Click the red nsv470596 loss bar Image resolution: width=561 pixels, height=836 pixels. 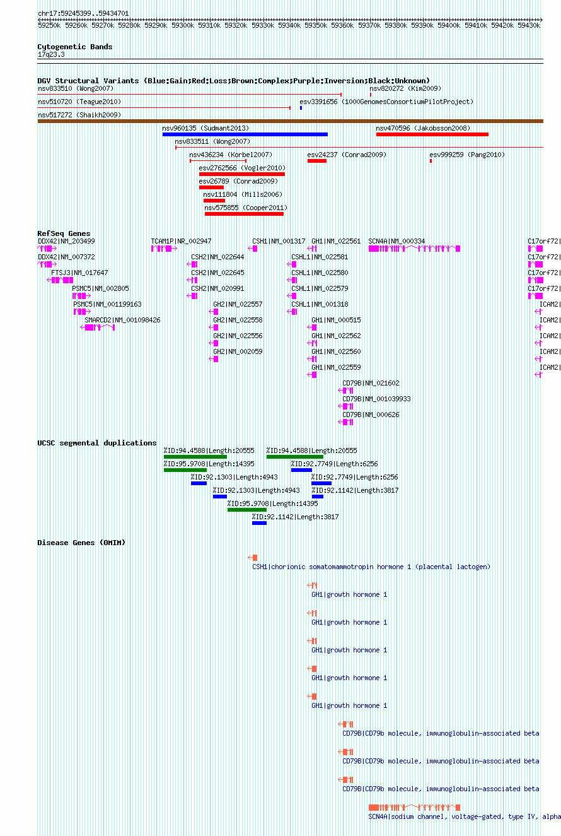pyautogui.click(x=432, y=134)
